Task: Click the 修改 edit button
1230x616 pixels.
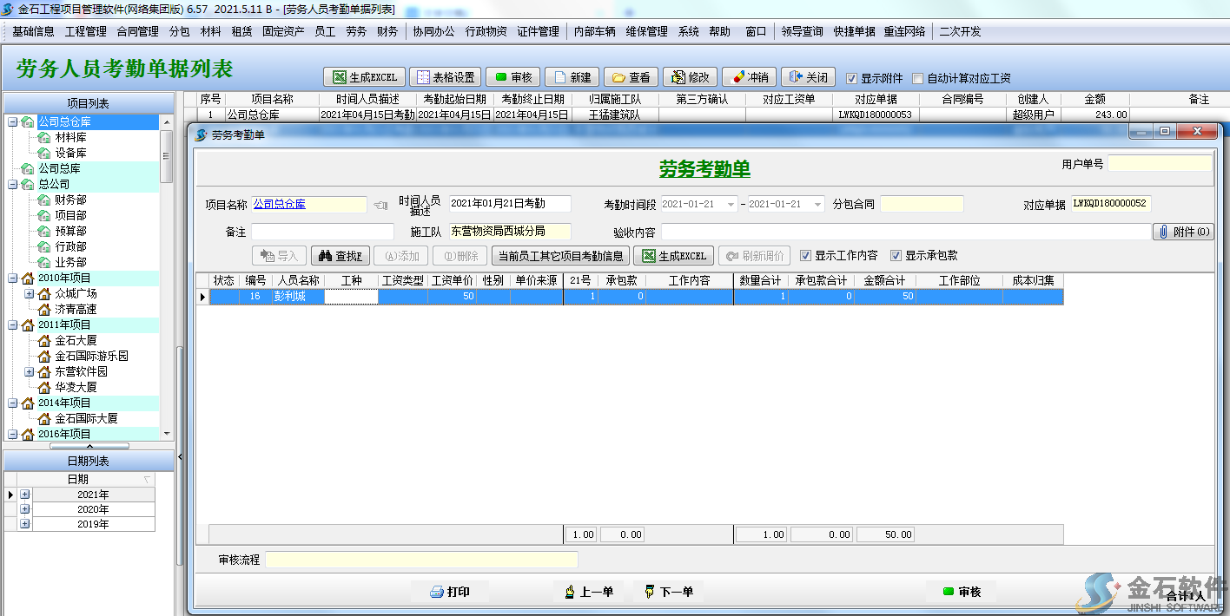Action: (690, 77)
